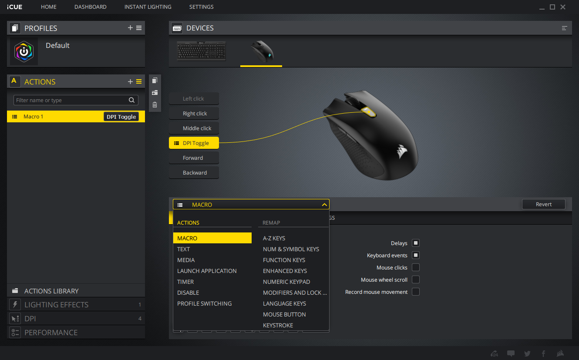Delete action using trash icon
The image size is (579, 360).
click(155, 104)
